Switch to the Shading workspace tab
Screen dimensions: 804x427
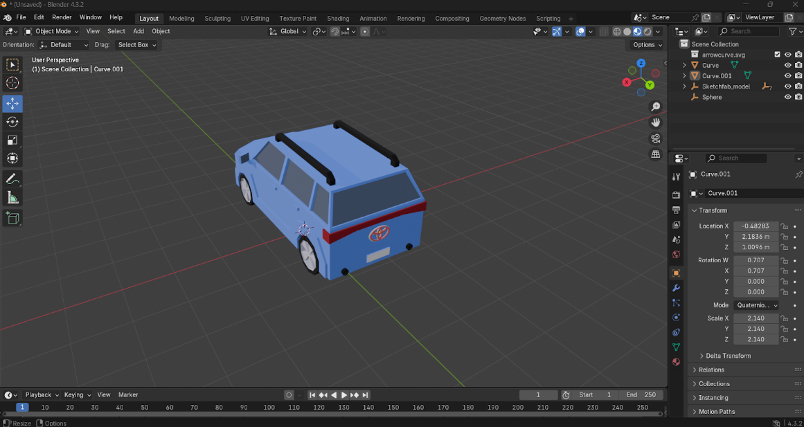[x=338, y=19]
